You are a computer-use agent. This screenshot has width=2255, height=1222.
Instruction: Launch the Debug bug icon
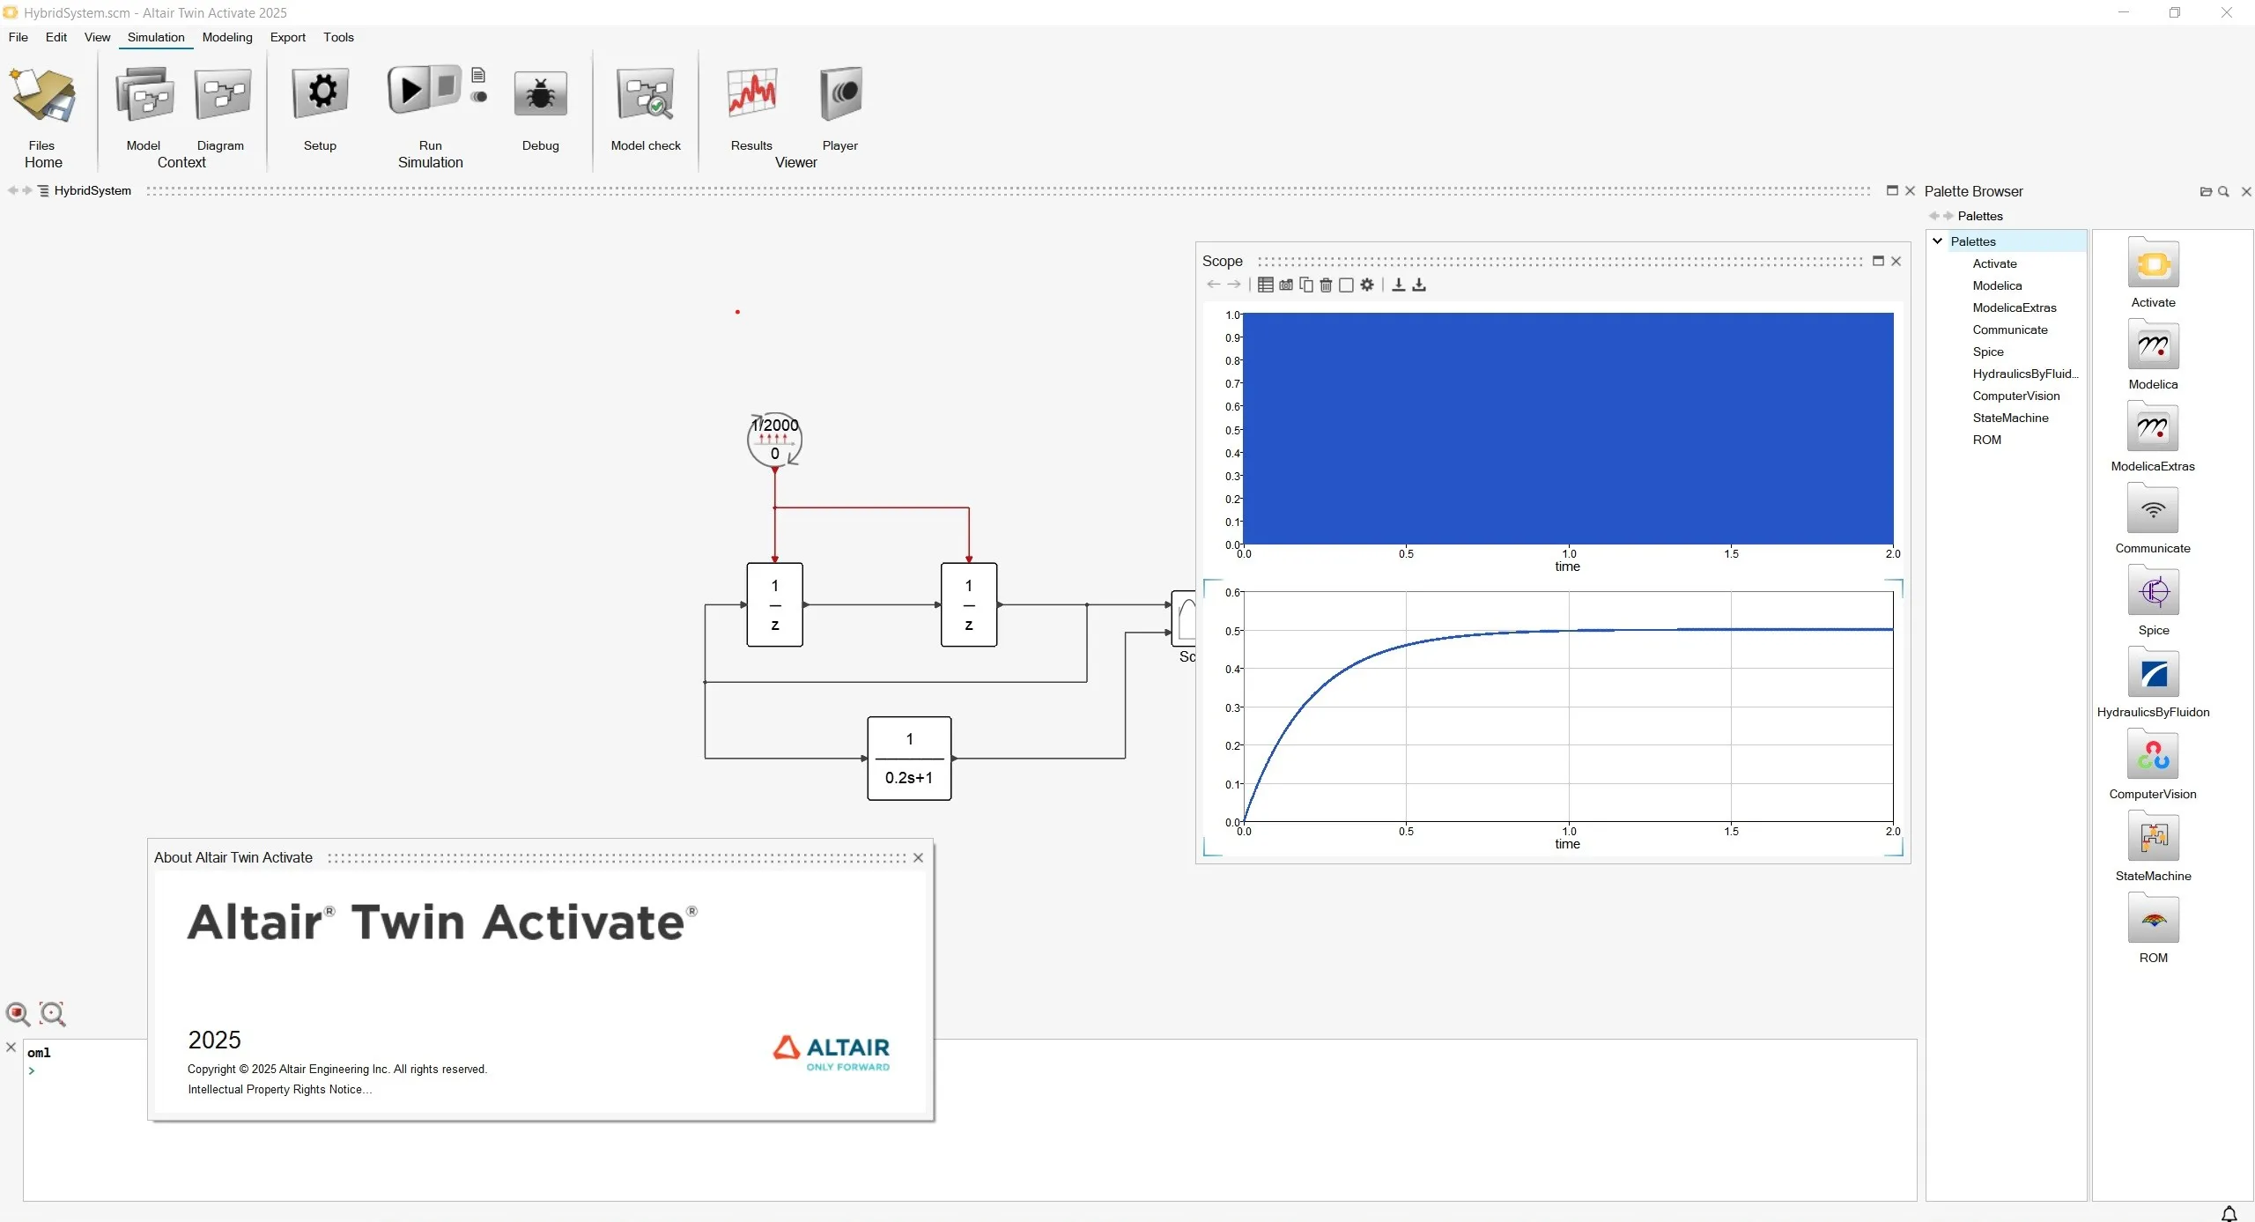click(x=540, y=93)
